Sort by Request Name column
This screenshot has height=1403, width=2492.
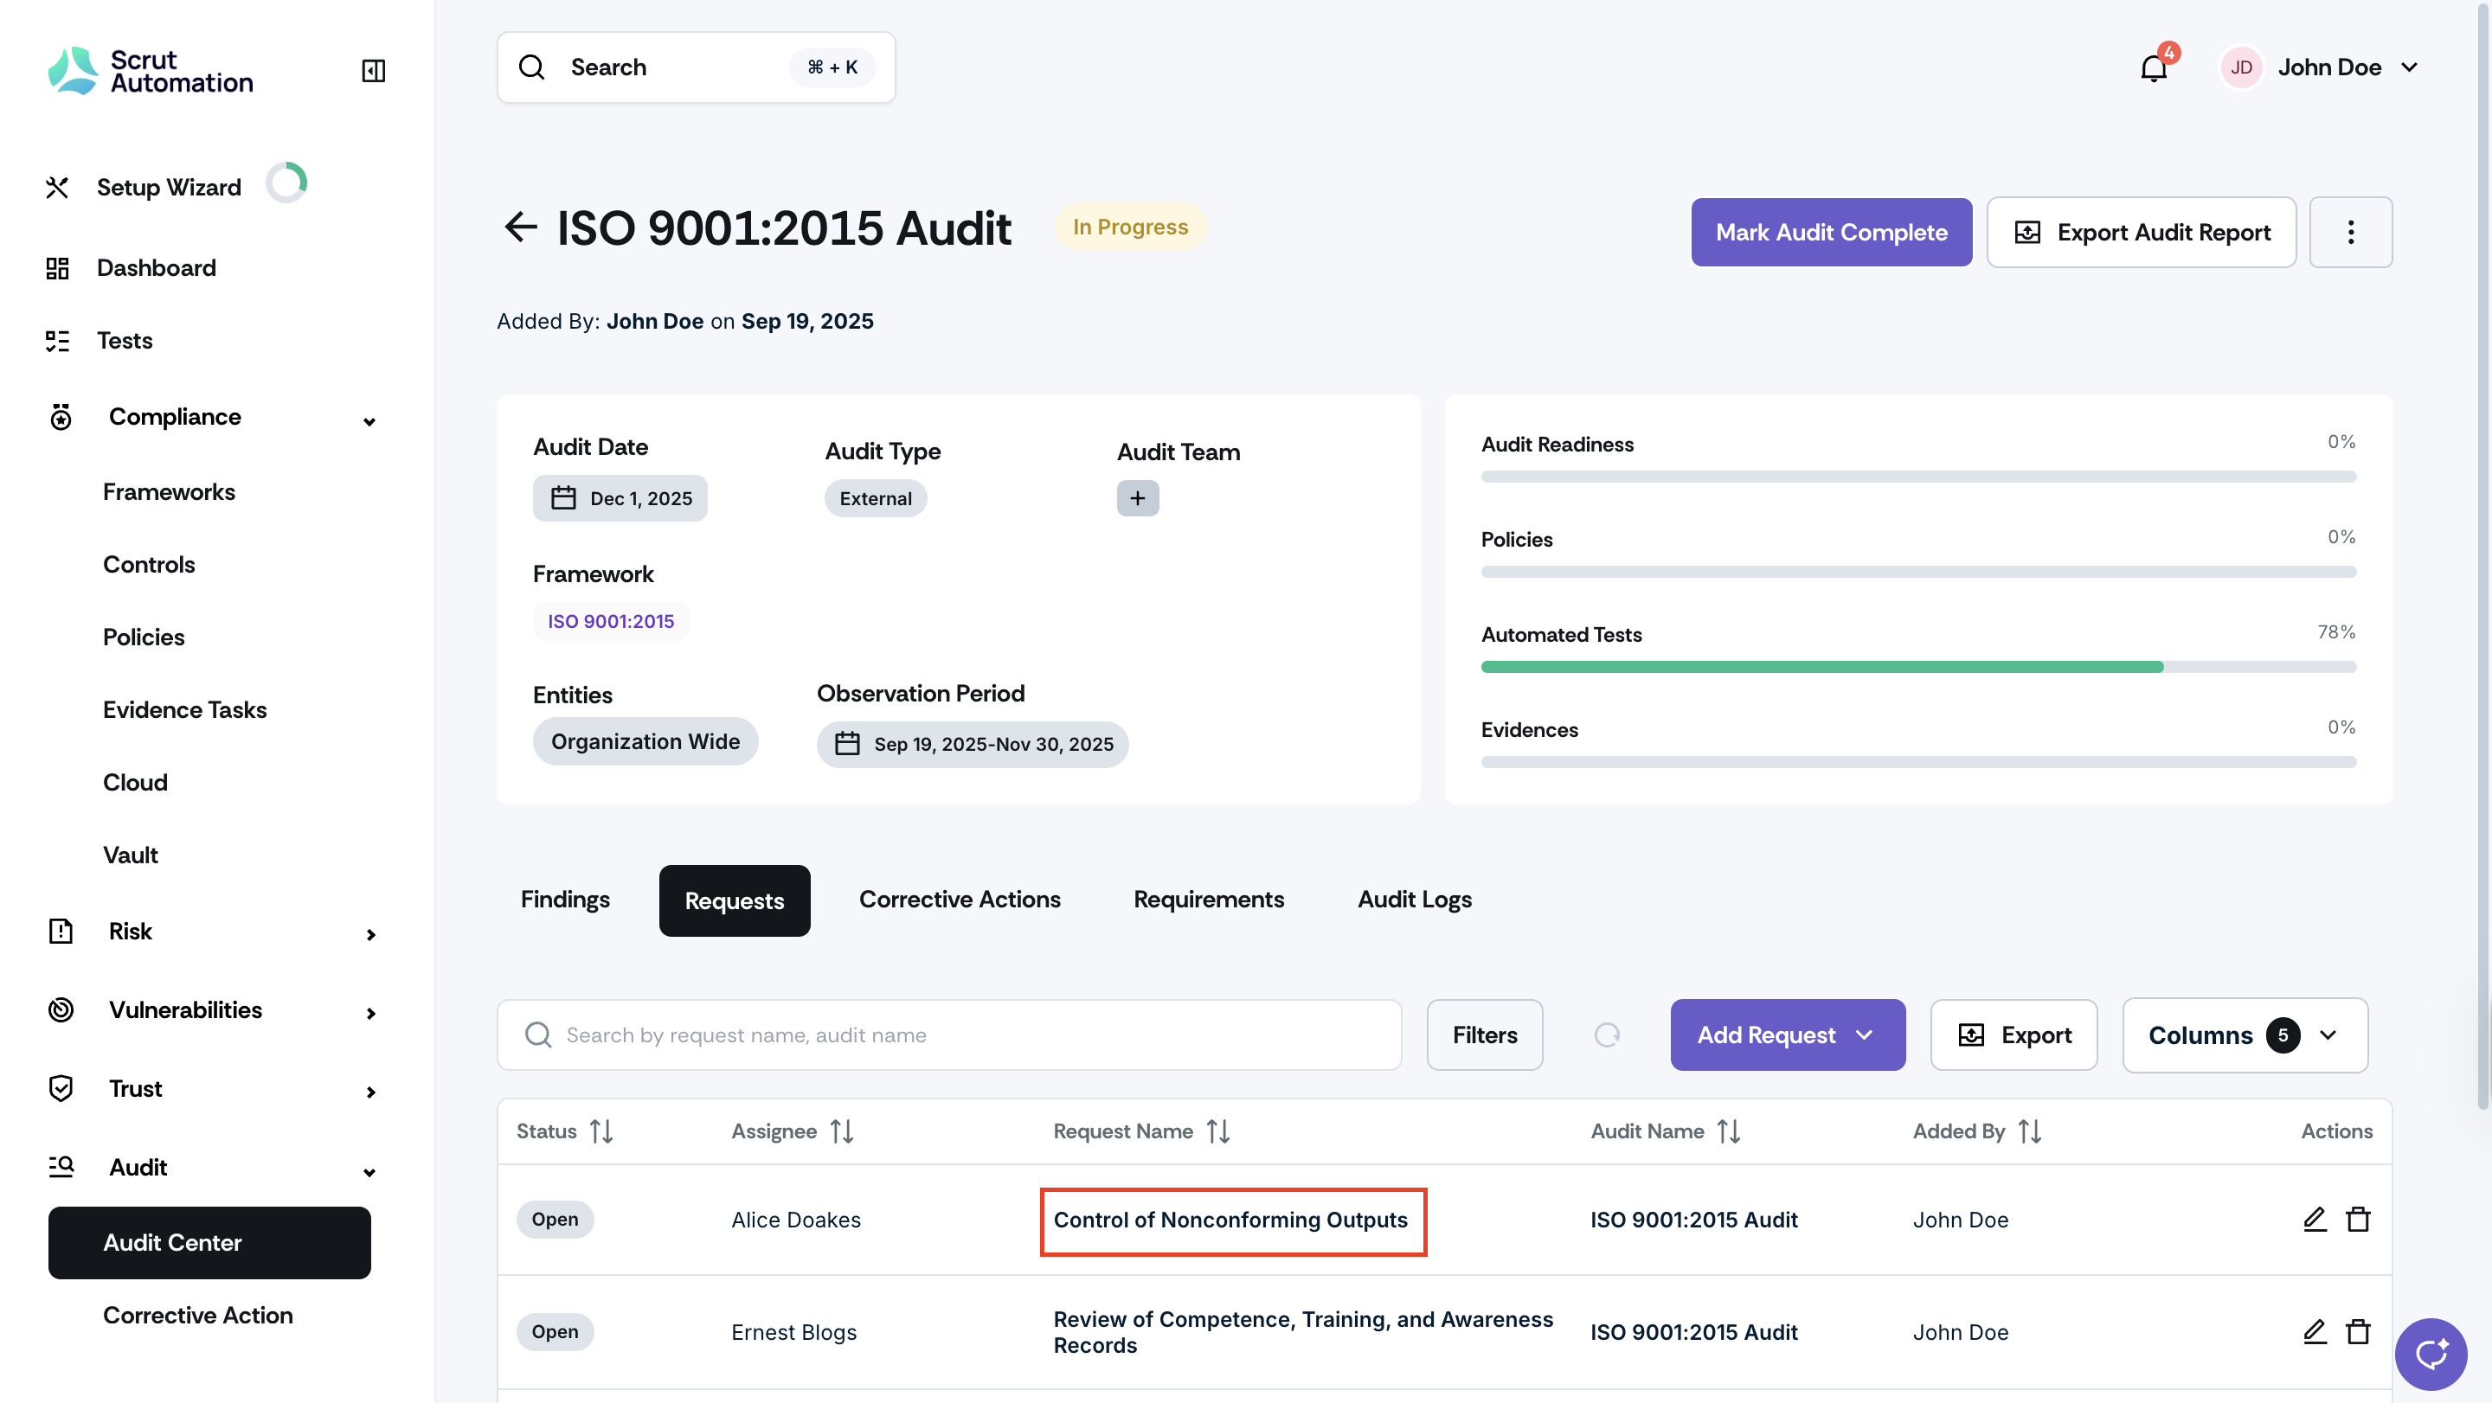pos(1218,1131)
